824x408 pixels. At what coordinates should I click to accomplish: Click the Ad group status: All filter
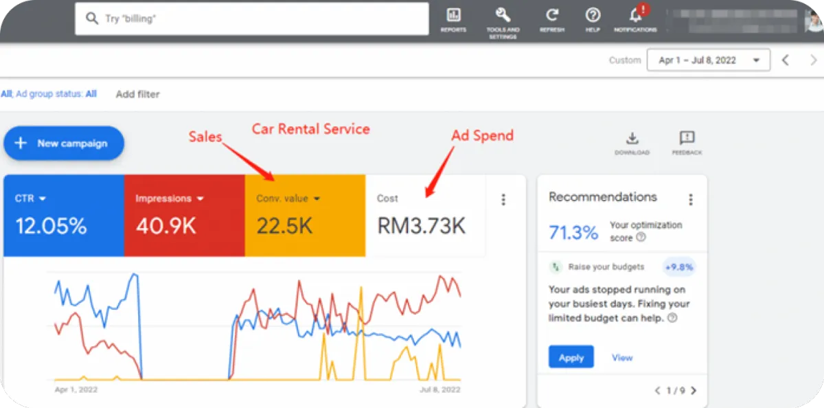(56, 94)
